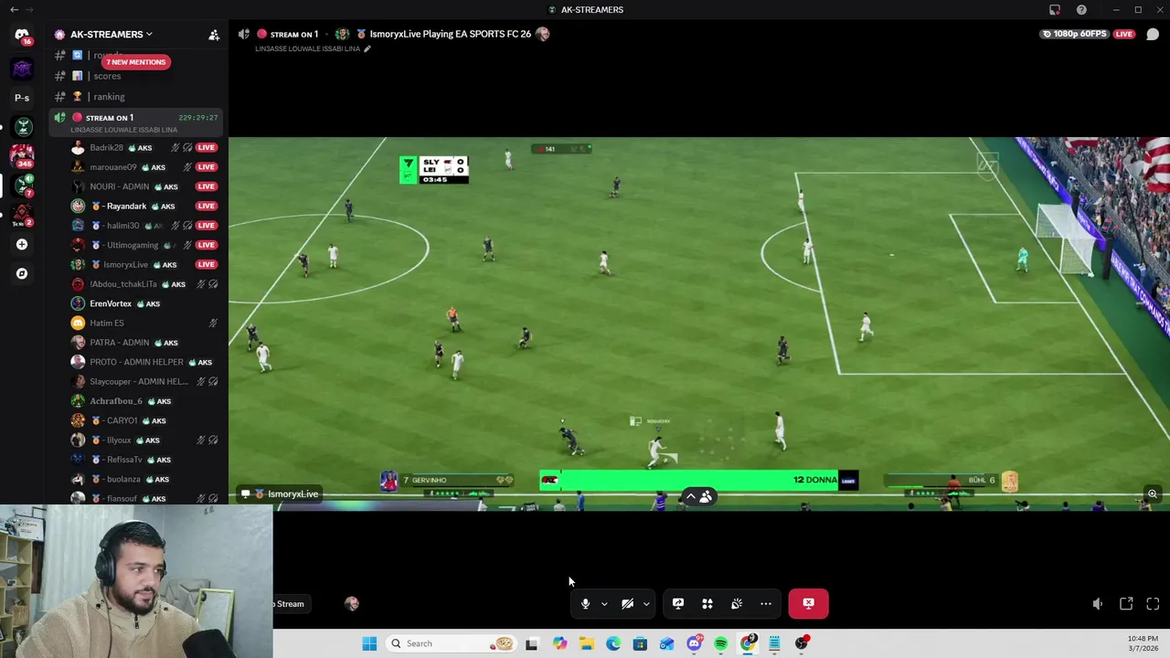Open the ranking channel
This screenshot has height=658, width=1170.
click(109, 97)
